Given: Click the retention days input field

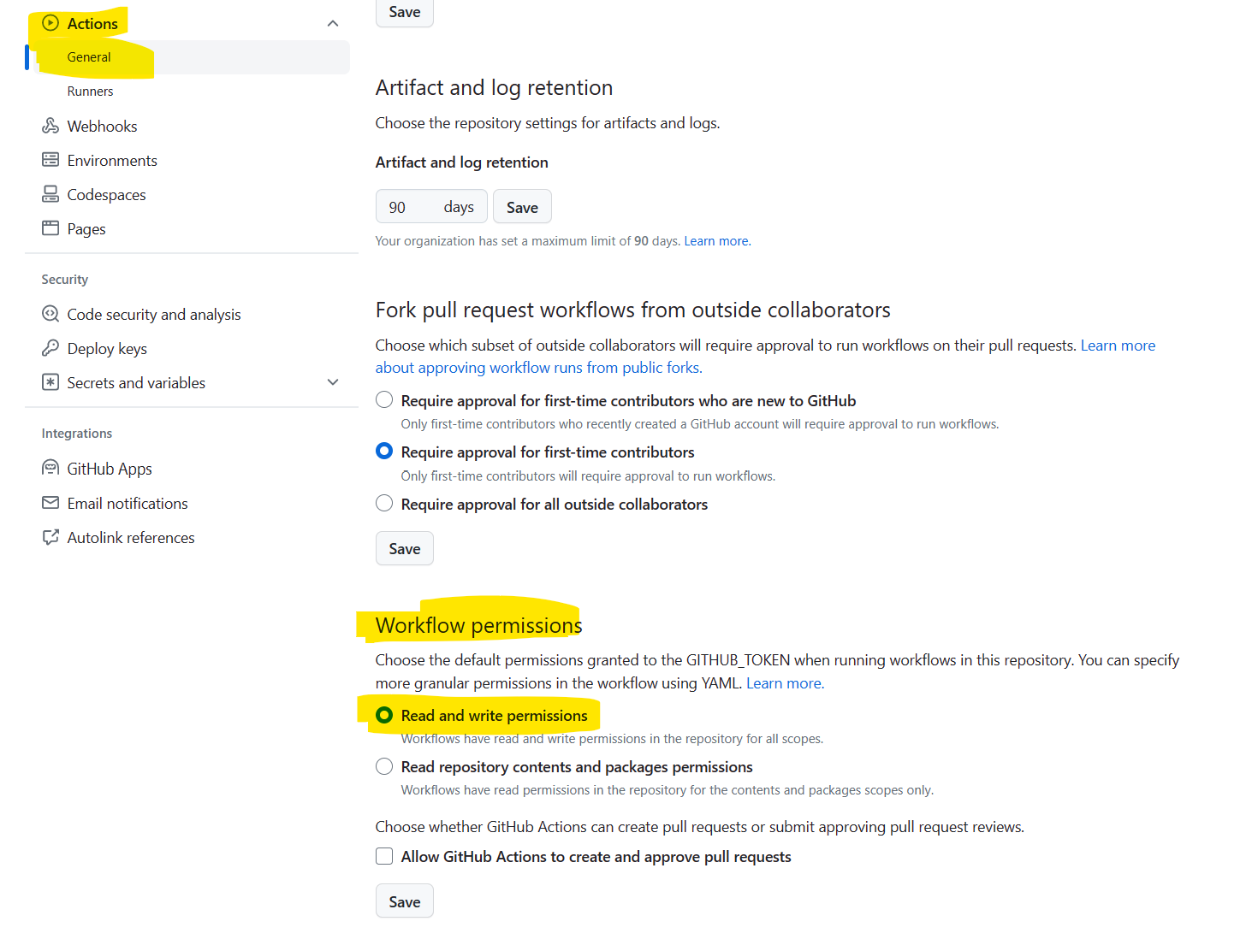Looking at the screenshot, I should [431, 207].
